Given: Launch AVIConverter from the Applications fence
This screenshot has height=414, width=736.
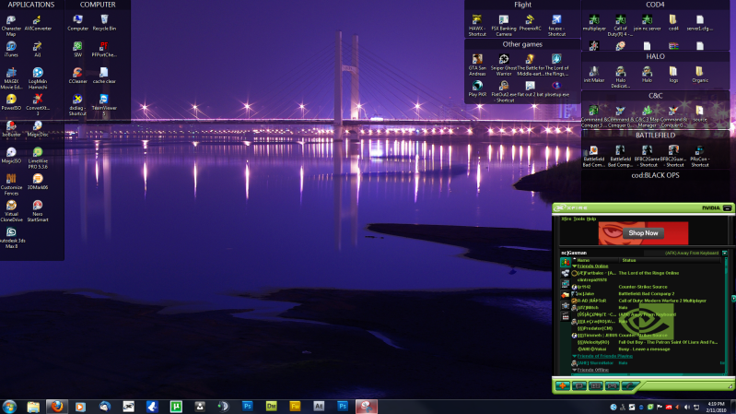Looking at the screenshot, I should 38,22.
